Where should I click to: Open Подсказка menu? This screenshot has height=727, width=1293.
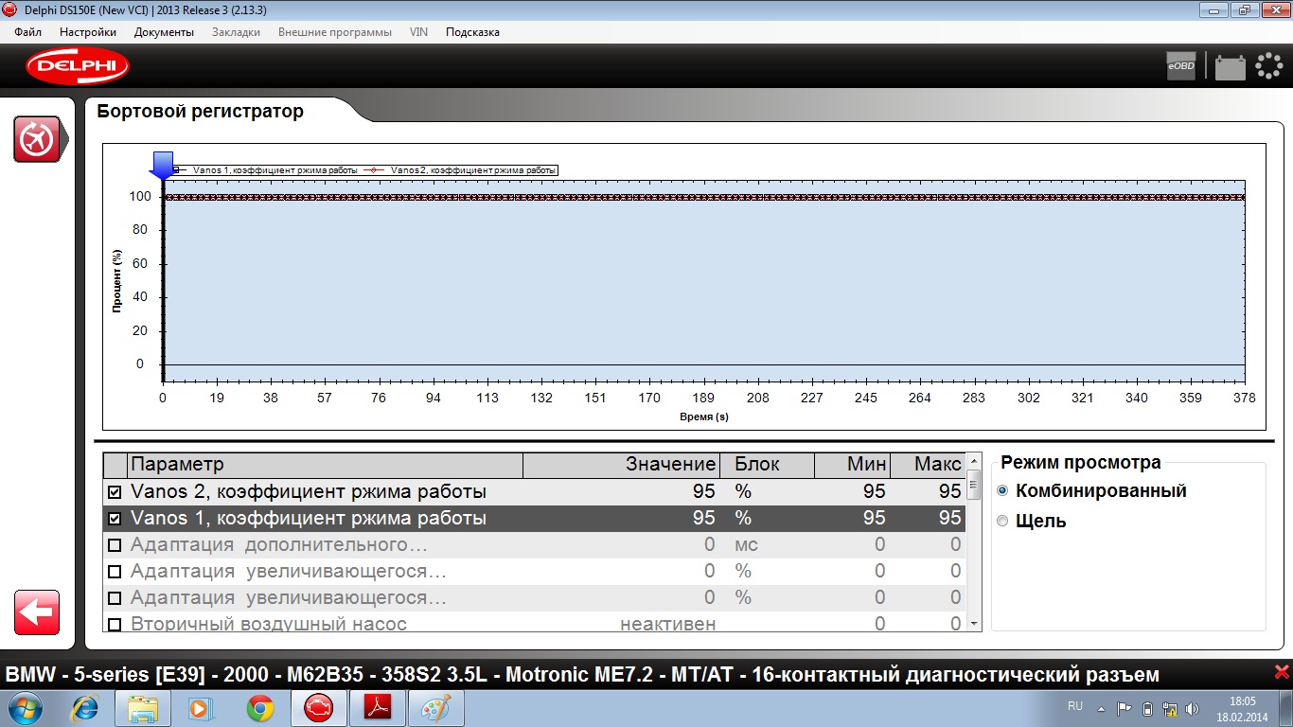(x=472, y=32)
